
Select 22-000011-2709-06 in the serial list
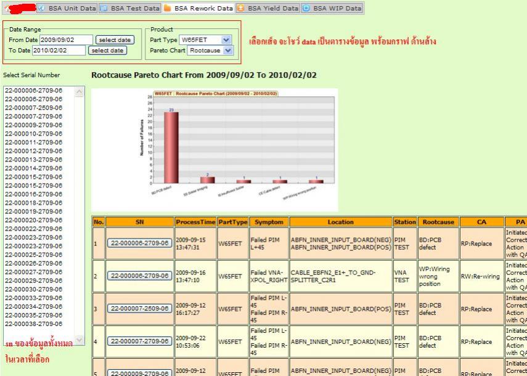pyautogui.click(x=34, y=142)
